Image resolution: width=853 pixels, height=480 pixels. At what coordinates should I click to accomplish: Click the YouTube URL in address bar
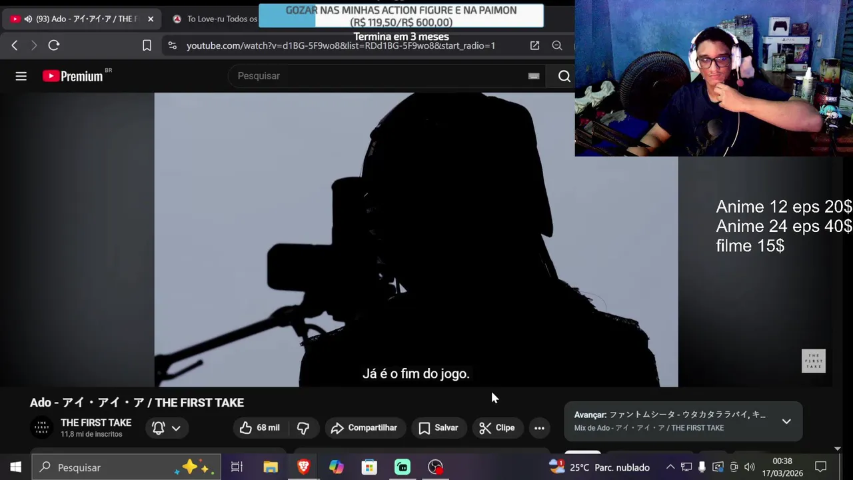pos(341,45)
